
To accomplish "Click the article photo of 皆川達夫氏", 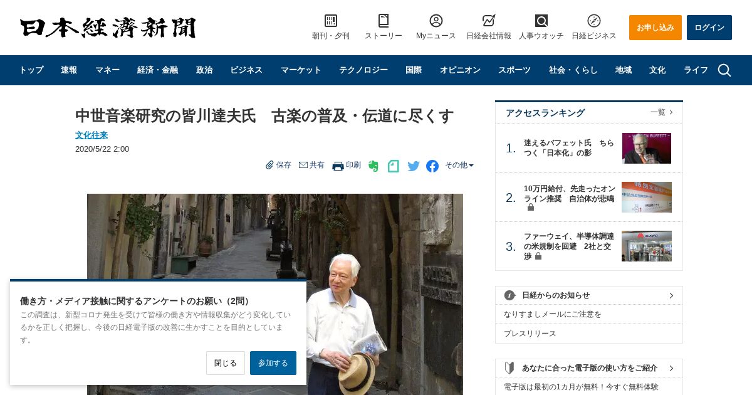I will point(275,294).
